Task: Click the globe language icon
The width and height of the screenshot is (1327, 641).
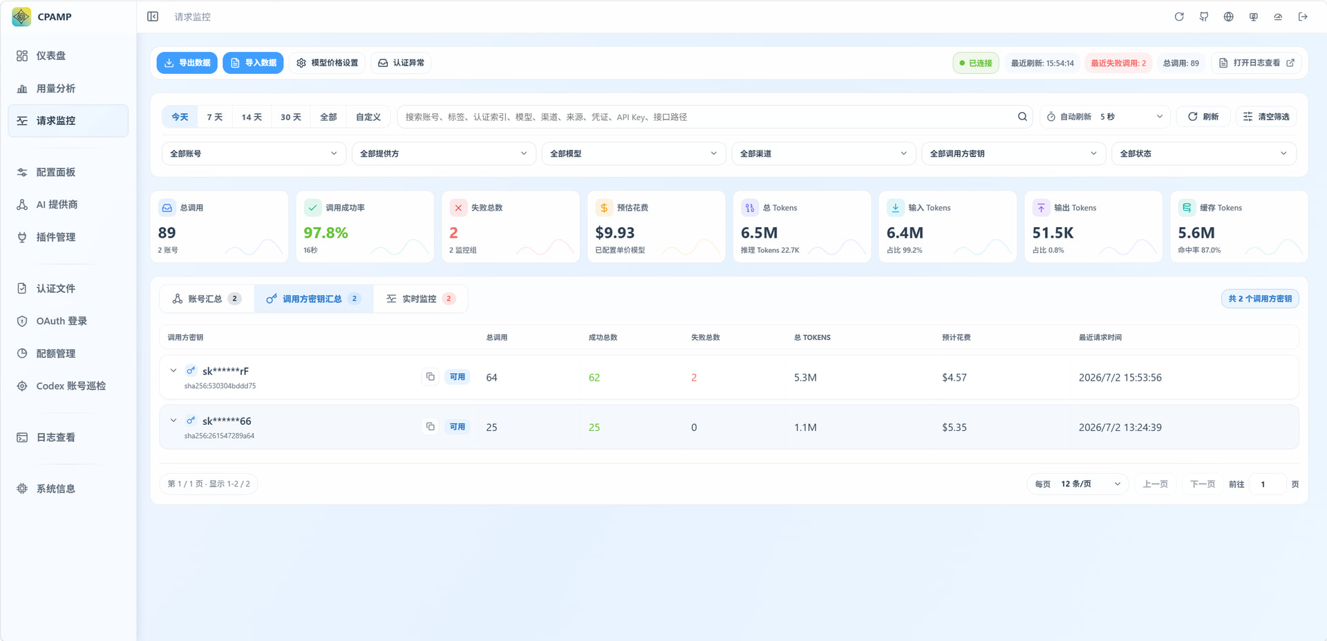Action: click(1229, 17)
